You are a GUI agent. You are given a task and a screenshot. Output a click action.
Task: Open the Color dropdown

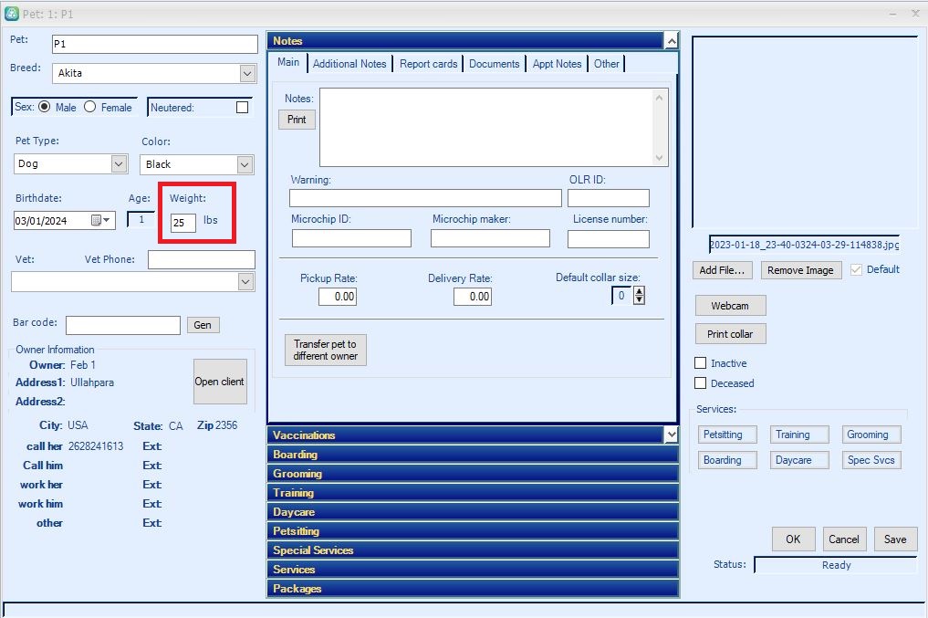pyautogui.click(x=245, y=164)
